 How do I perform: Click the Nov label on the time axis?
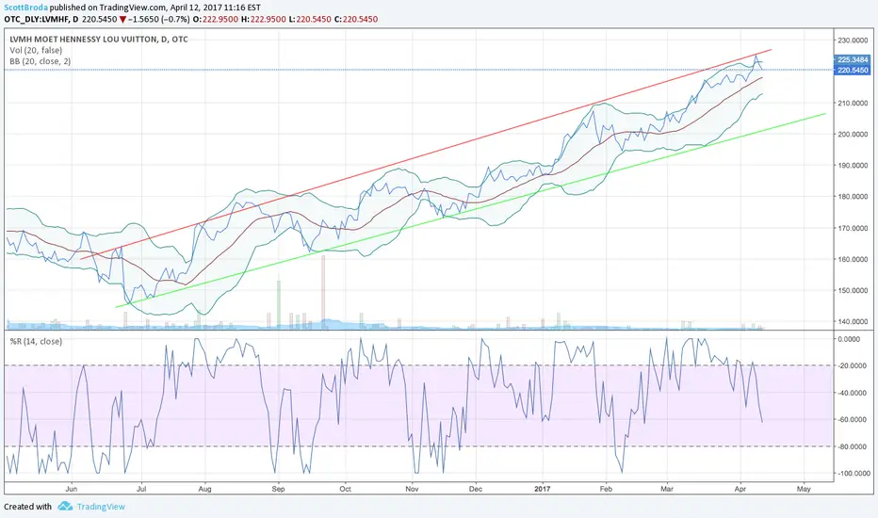point(412,489)
